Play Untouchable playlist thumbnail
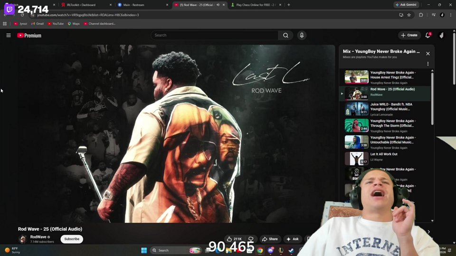 357,142
